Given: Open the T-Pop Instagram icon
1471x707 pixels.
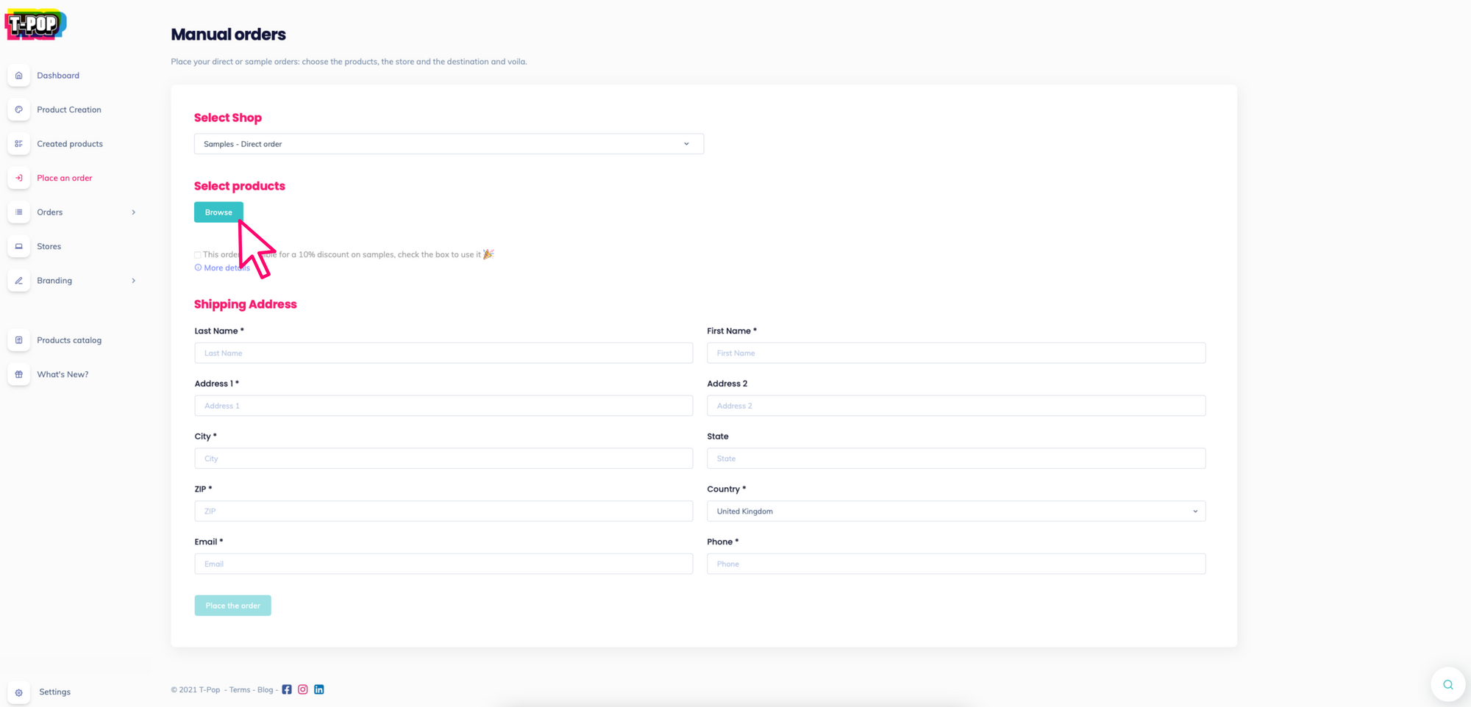Looking at the screenshot, I should coord(303,689).
